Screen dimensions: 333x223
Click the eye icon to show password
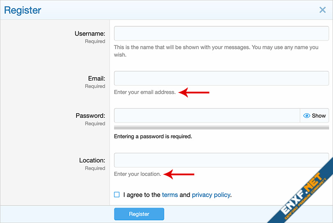(x=307, y=116)
